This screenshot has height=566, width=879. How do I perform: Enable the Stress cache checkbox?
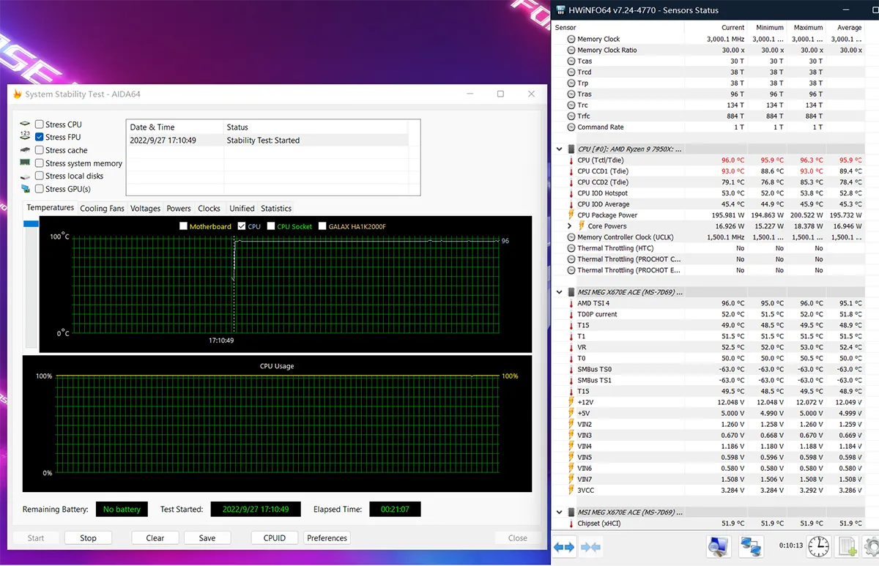[x=40, y=150]
